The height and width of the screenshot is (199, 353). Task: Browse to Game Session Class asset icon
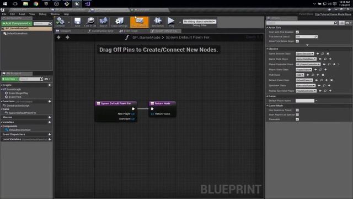[323, 54]
